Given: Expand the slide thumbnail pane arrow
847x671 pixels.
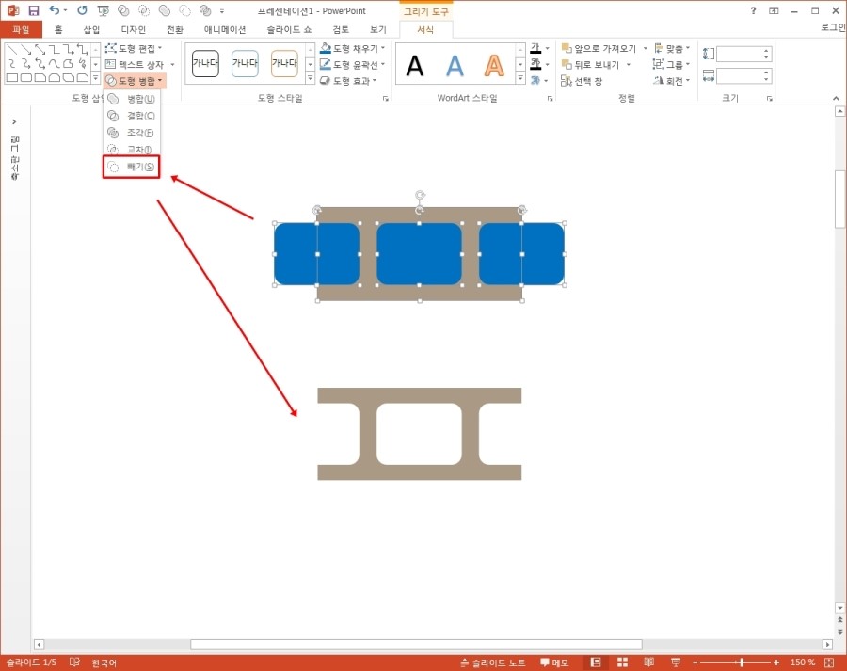Looking at the screenshot, I should tap(14, 121).
